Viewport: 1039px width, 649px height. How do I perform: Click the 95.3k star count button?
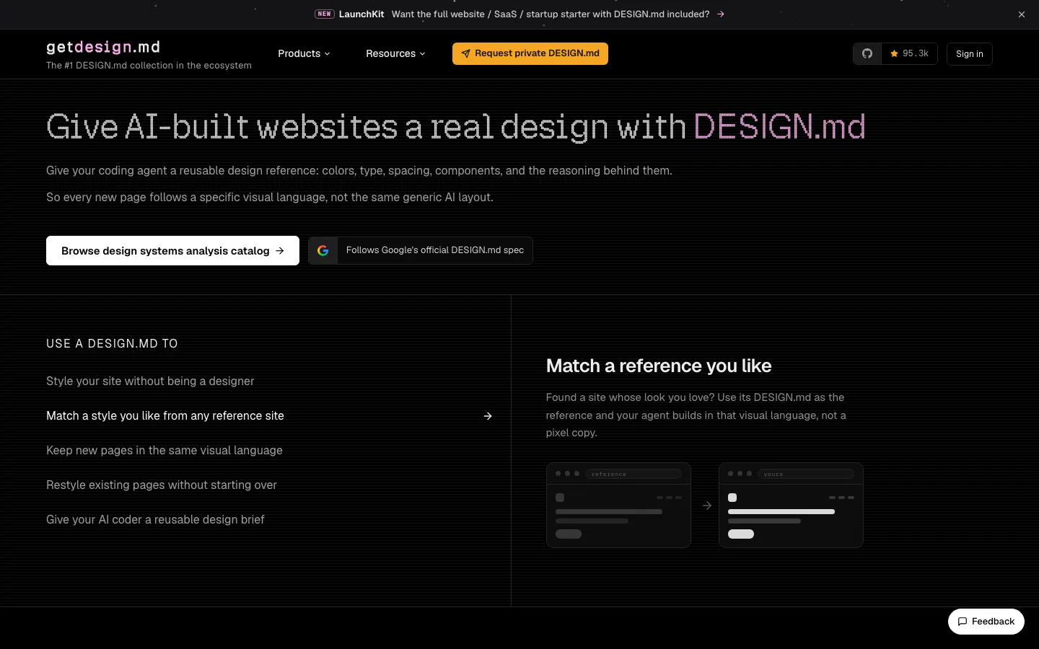909,53
